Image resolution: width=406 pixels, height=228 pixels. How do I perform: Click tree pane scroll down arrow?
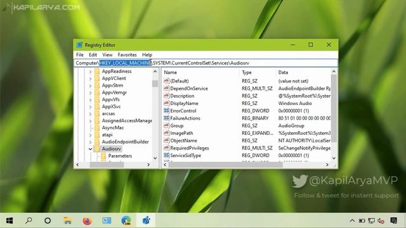[155, 158]
